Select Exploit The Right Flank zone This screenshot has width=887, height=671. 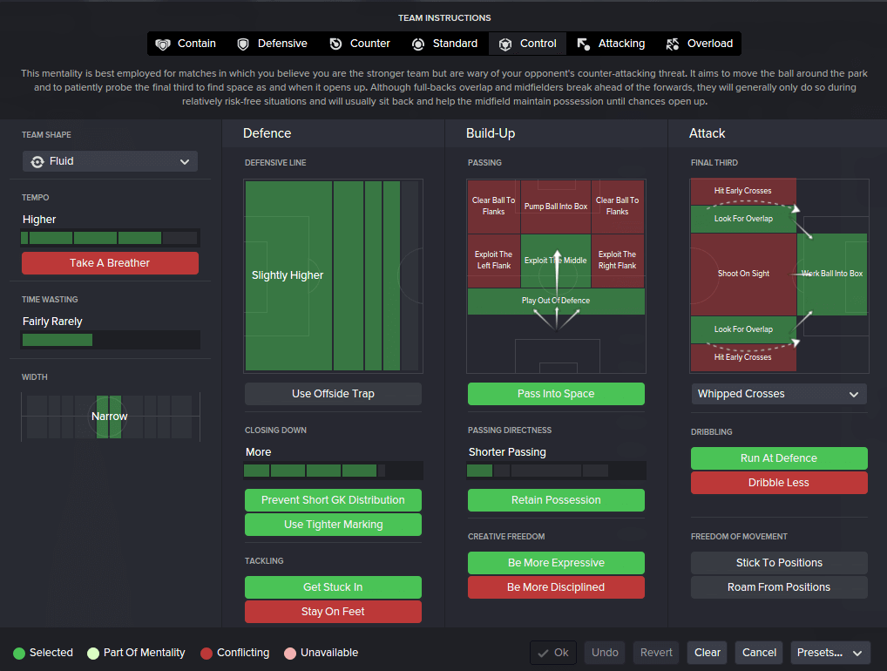pos(617,261)
